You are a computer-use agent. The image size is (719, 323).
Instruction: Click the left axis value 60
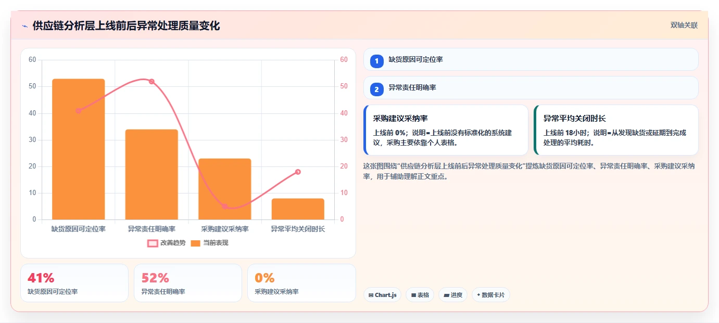[32, 60]
